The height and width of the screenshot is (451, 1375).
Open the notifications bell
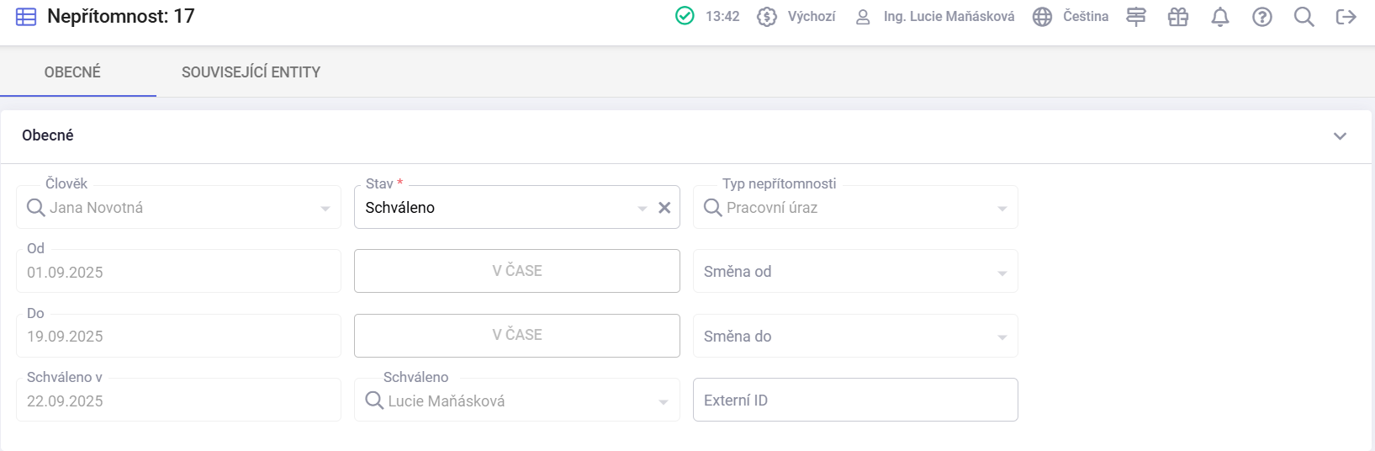tap(1220, 17)
